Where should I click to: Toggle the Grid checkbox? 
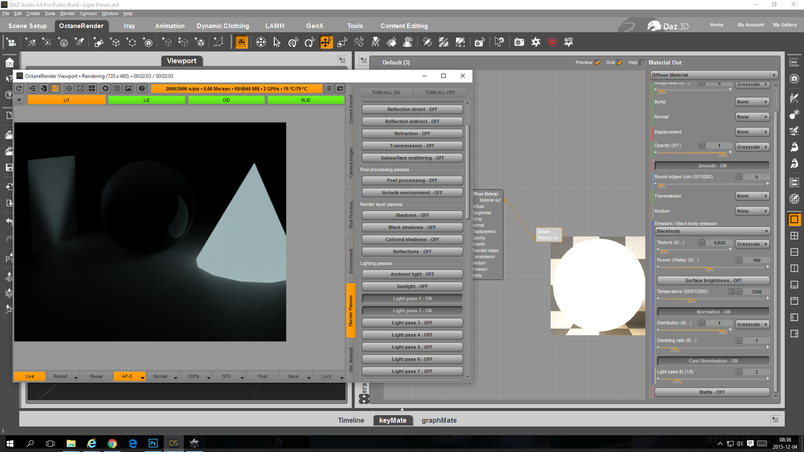coord(620,63)
